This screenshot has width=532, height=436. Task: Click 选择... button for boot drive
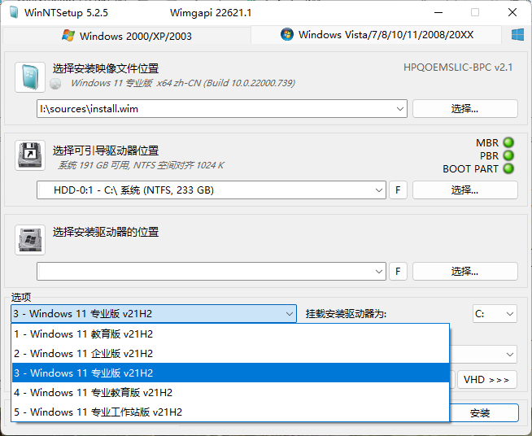[464, 190]
